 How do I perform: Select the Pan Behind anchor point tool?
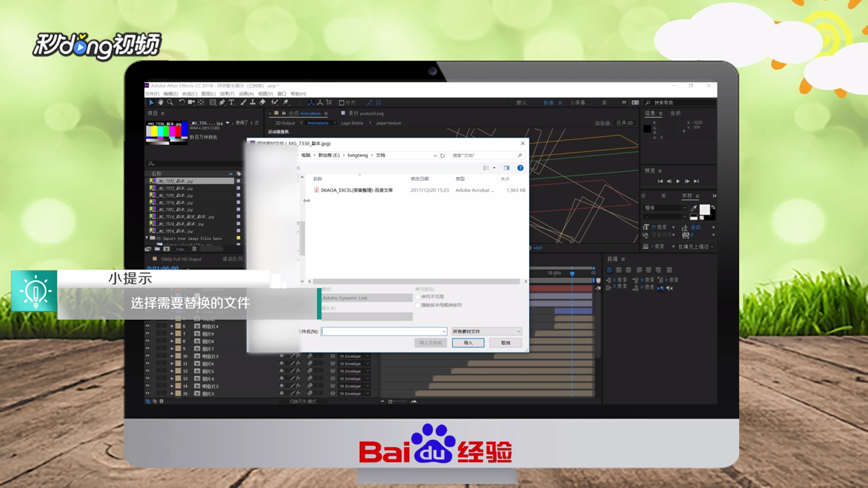click(201, 102)
